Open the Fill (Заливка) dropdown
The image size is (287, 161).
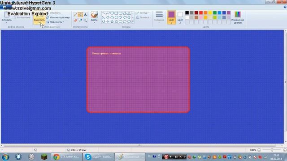click(x=143, y=17)
